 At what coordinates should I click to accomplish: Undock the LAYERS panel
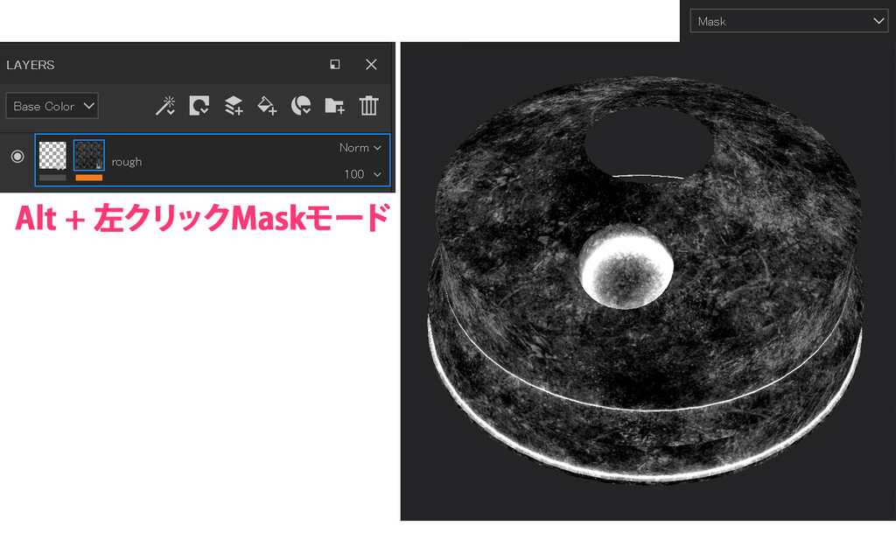[335, 65]
